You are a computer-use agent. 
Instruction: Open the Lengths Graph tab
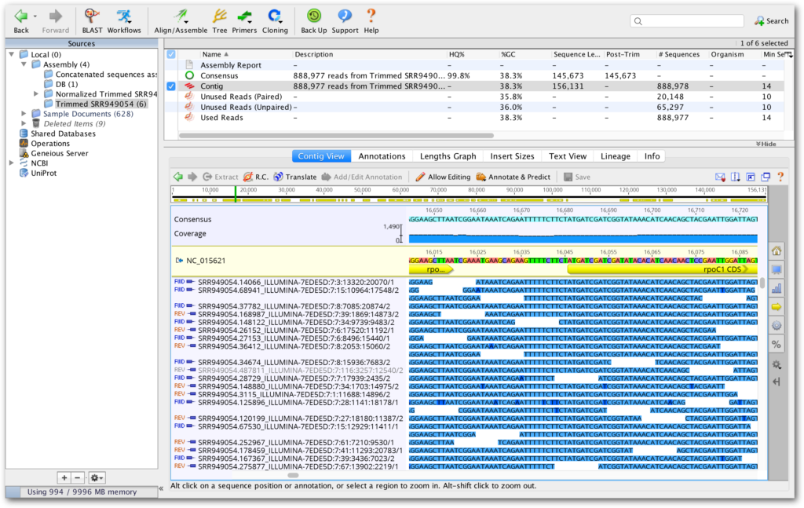coord(447,155)
